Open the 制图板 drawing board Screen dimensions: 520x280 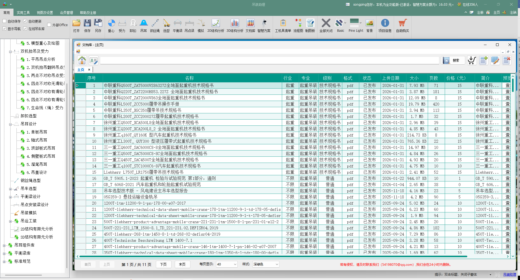tap(310, 26)
